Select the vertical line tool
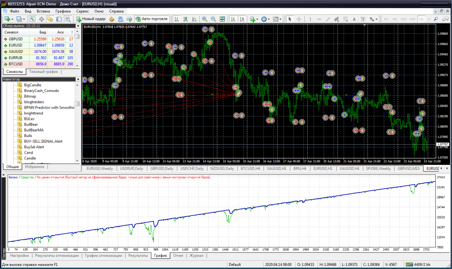Viewport: 452px width, 269px height. pos(310,19)
